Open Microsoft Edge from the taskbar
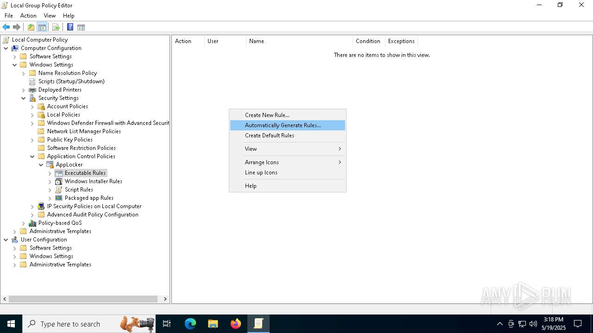This screenshot has width=593, height=333. coord(190,324)
